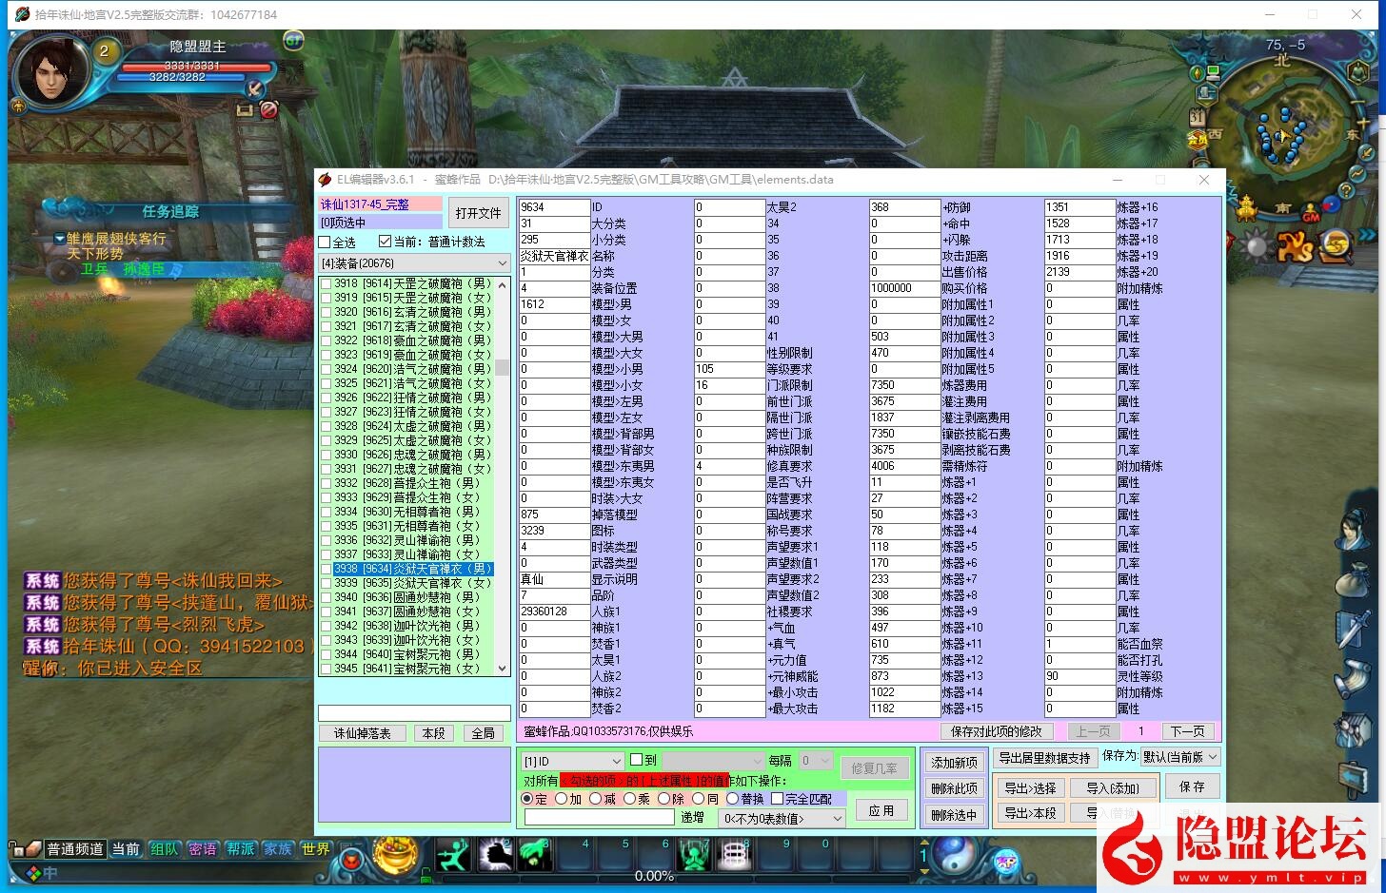Click the 名称 value field 炎狱天官禅衣
1386x893 pixels.
(x=554, y=256)
